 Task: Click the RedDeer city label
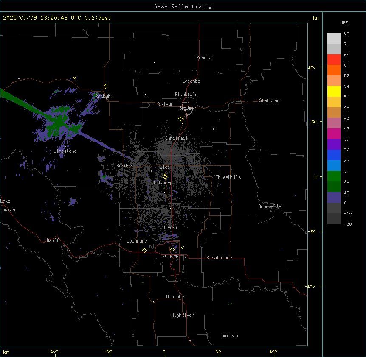(187, 108)
